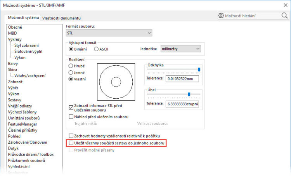The height and width of the screenshot is (176, 291).
Task: Enable Zachovat hodnoty vzdáleností relativně k počátku
Action: (71, 136)
